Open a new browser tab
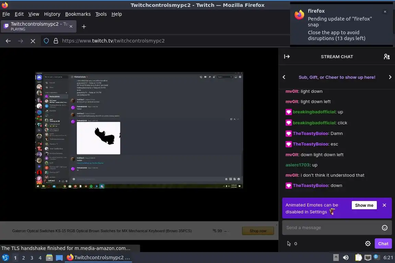The height and width of the screenshot is (263, 395). (x=84, y=26)
